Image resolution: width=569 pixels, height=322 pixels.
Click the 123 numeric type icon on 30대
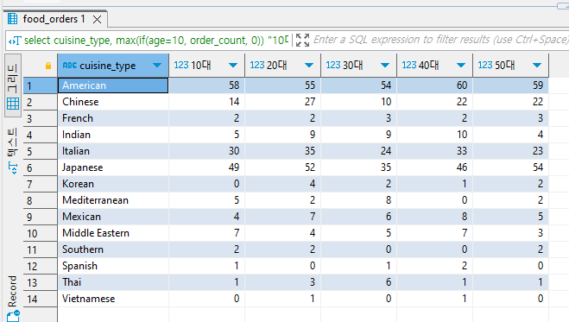pos(332,66)
